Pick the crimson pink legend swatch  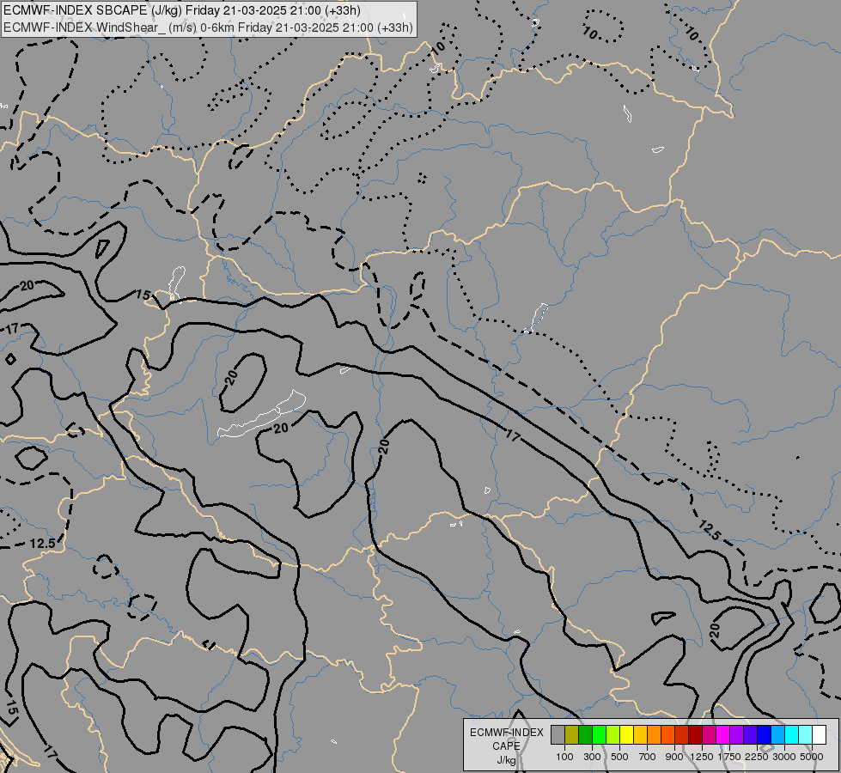[x=709, y=734]
